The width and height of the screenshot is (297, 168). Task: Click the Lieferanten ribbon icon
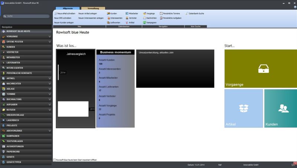click(x=108, y=23)
